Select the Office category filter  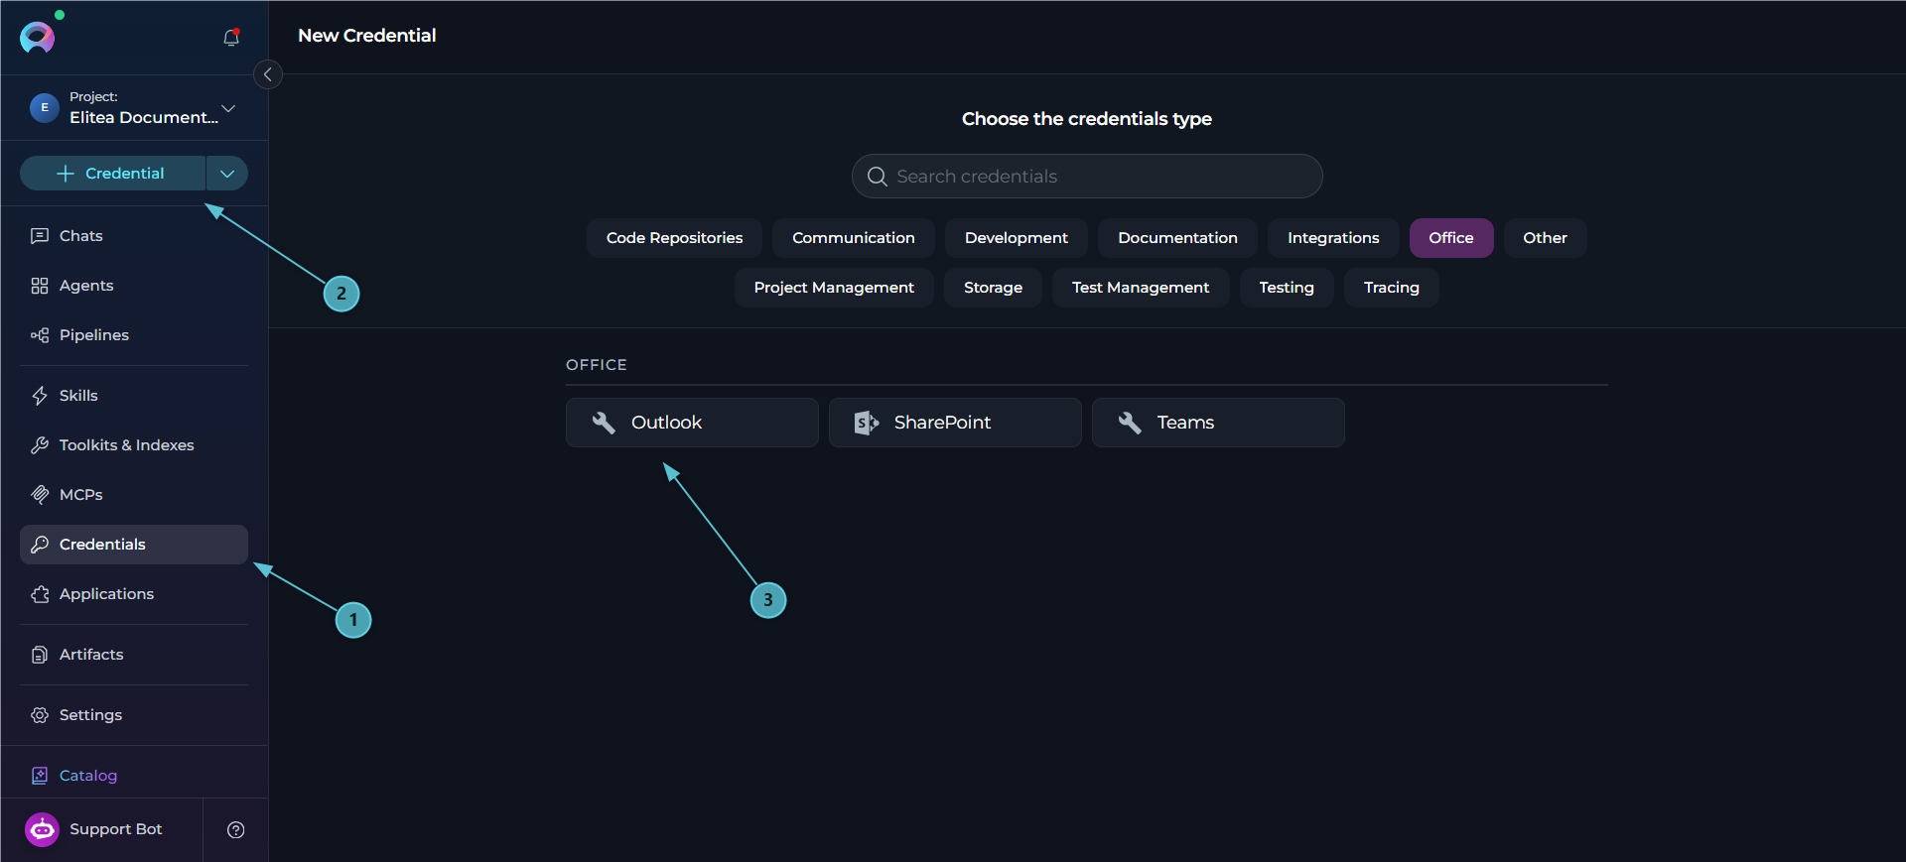1451,238
